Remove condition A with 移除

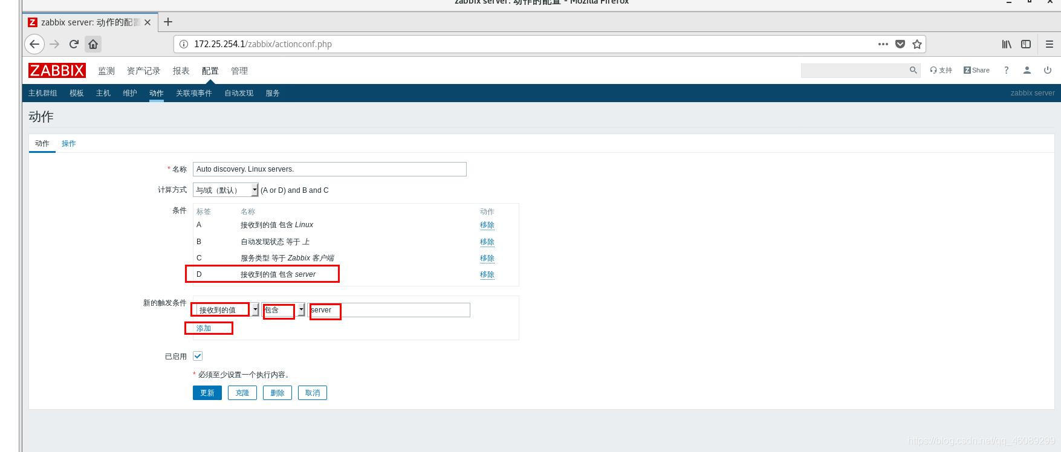(x=487, y=225)
